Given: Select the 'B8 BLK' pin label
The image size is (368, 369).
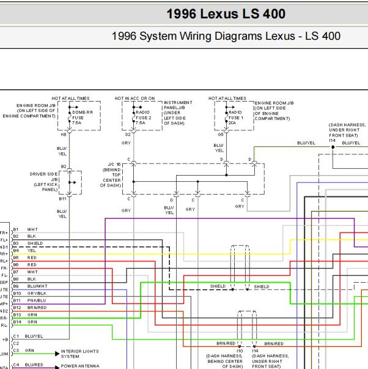Looking at the screenshot, I should pyautogui.click(x=24, y=279).
